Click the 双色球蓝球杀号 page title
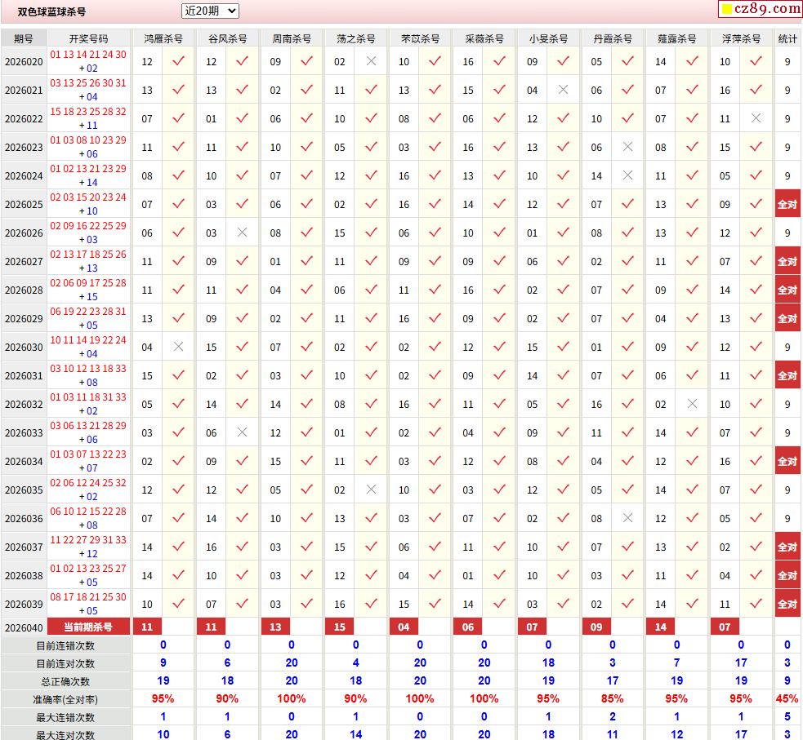This screenshot has height=740, width=803. point(51,11)
